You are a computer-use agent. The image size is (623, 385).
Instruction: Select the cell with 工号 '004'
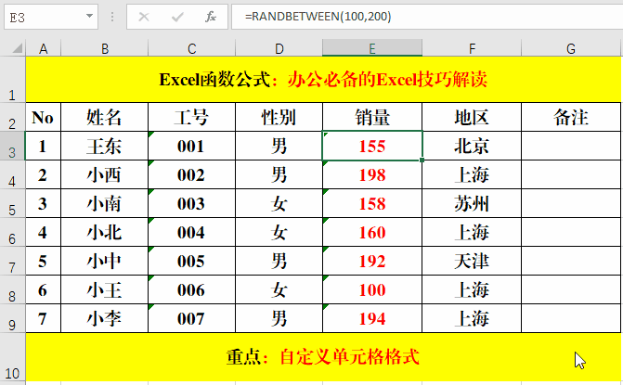coord(191,232)
